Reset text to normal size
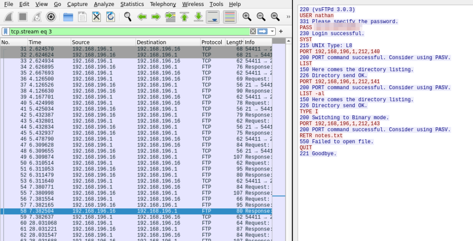473x241 pixels. point(275,17)
